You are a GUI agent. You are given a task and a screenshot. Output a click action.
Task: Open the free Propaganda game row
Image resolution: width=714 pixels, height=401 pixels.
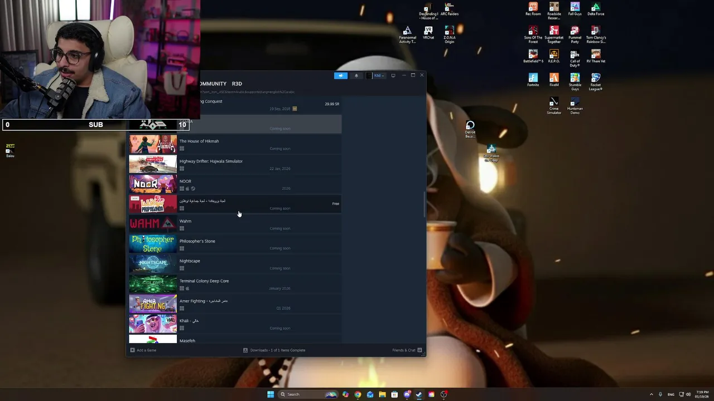[235, 204]
